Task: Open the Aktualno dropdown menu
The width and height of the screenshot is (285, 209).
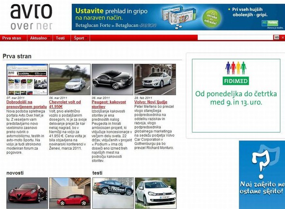Action: [40, 38]
